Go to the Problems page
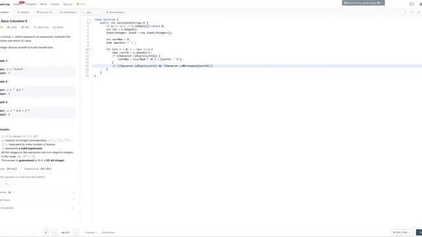This screenshot has width=422, height=237. click(31, 4)
